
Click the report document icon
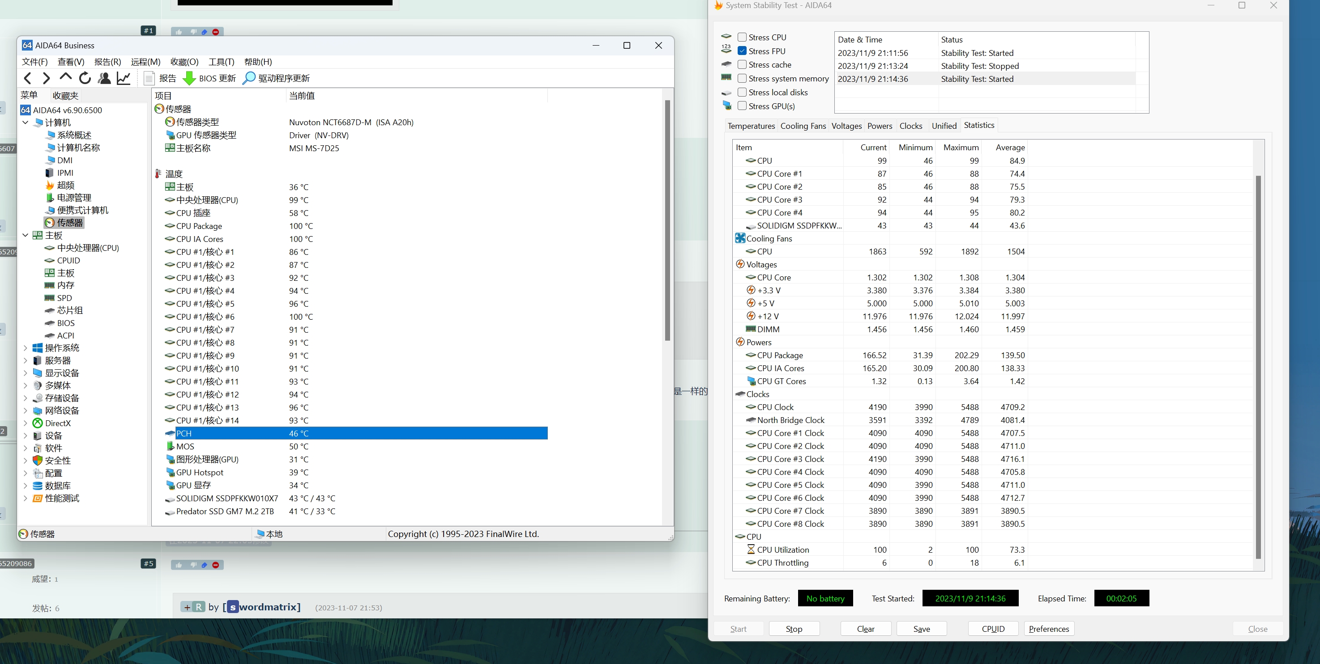point(149,78)
